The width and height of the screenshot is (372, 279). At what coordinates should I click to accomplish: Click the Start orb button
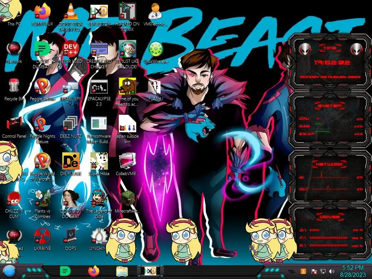9,271
